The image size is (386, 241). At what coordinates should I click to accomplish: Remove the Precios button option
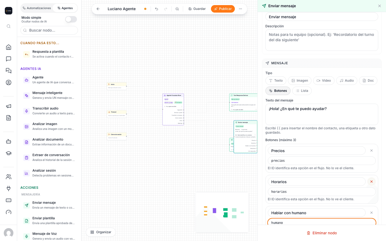(x=372, y=150)
